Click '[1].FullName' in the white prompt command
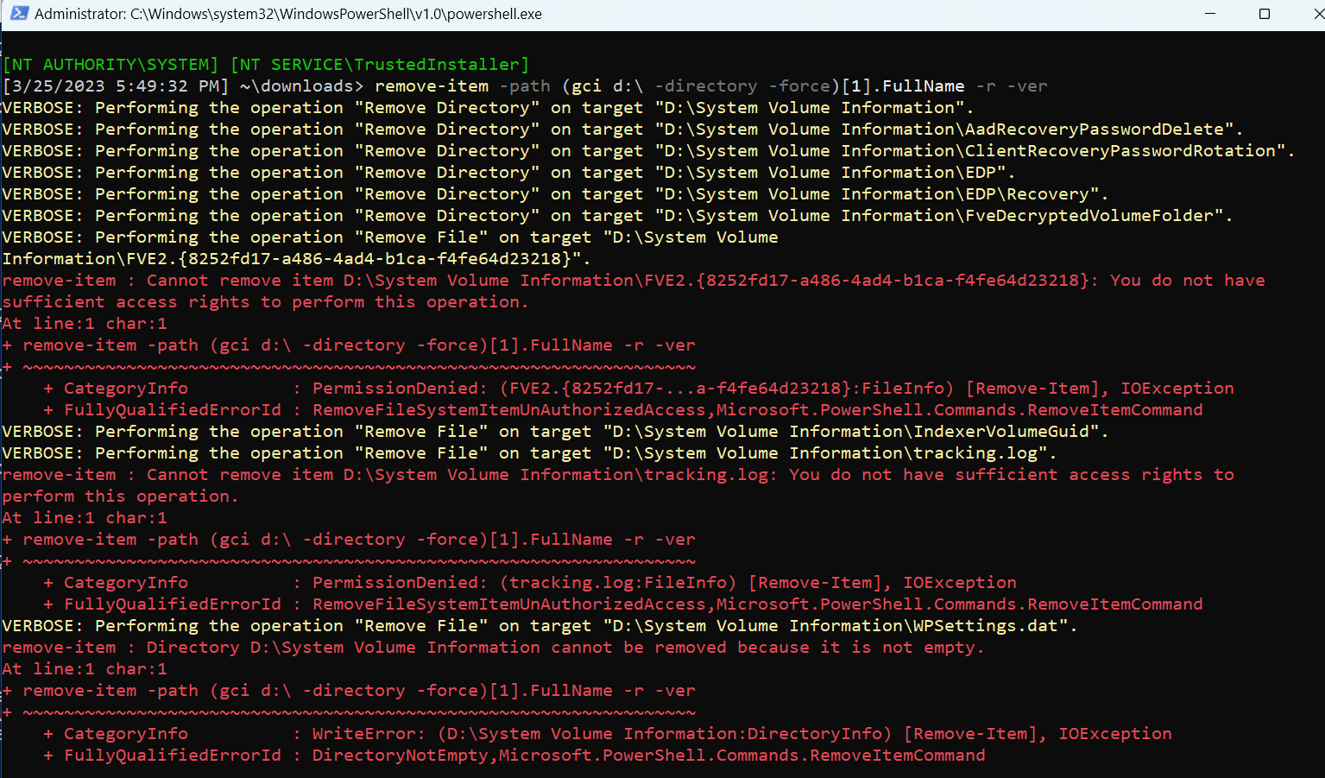The height and width of the screenshot is (778, 1325). coord(903,86)
